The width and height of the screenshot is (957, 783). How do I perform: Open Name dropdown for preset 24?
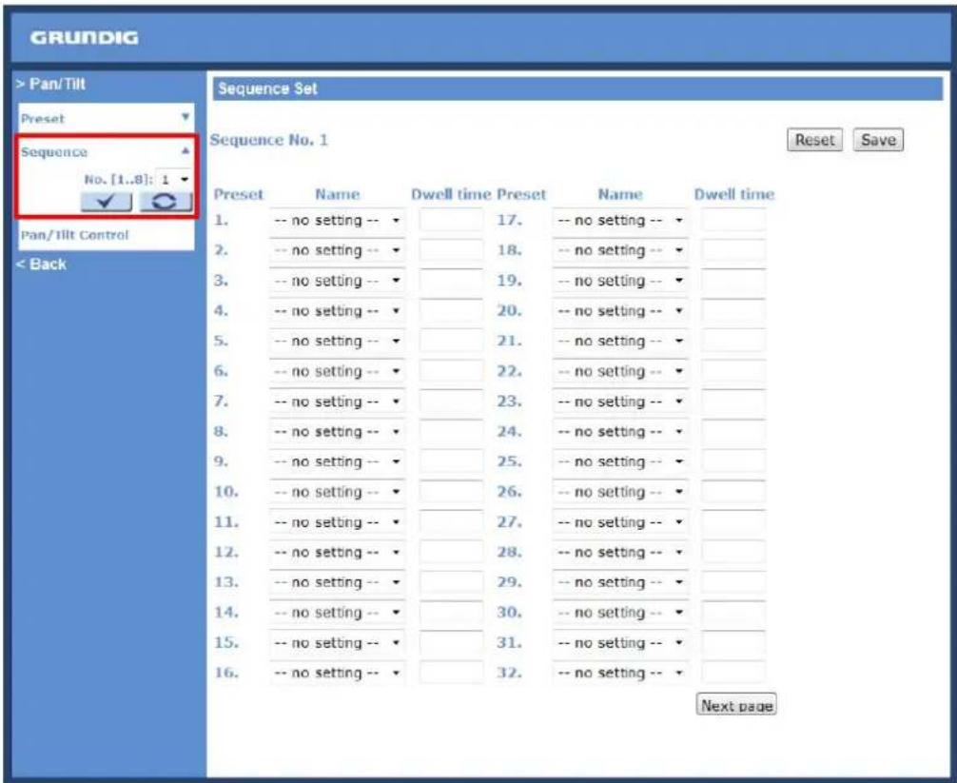pyautogui.click(x=619, y=432)
